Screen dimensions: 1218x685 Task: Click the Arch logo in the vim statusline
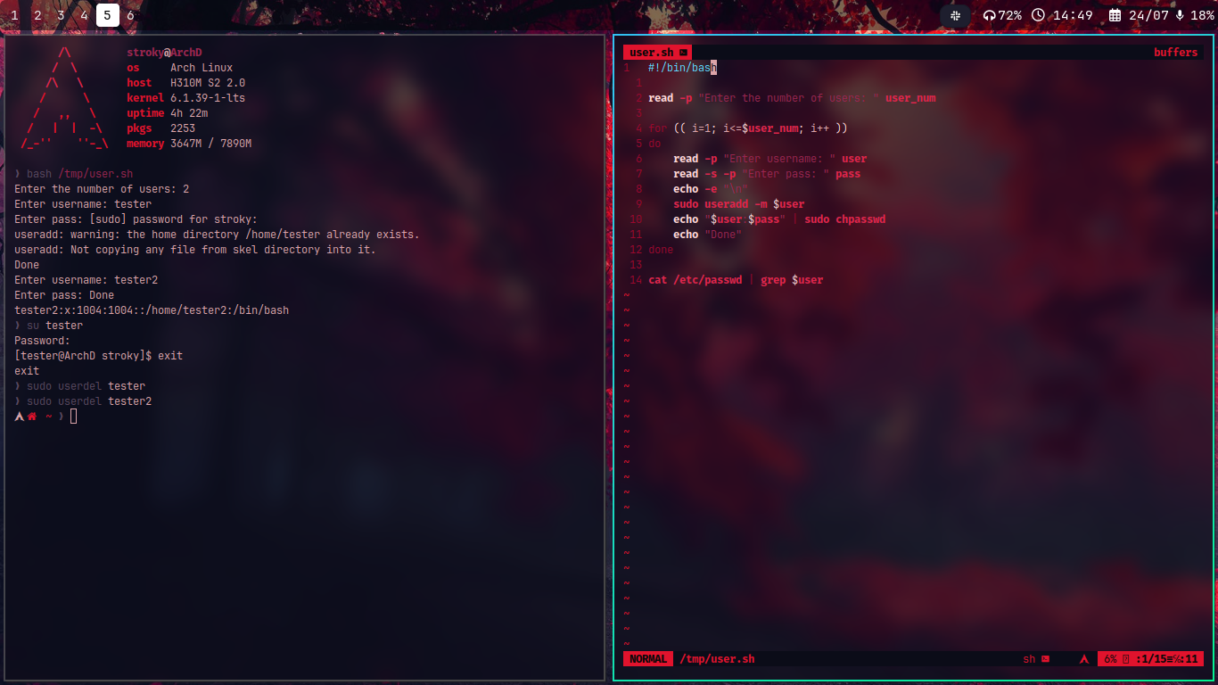tap(1084, 659)
